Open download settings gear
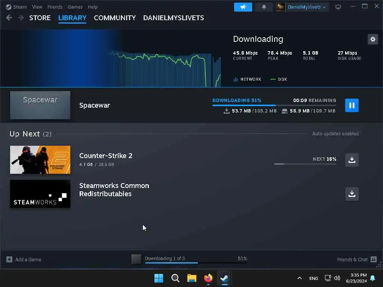Image resolution: width=383 pixels, height=287 pixels. click(373, 39)
